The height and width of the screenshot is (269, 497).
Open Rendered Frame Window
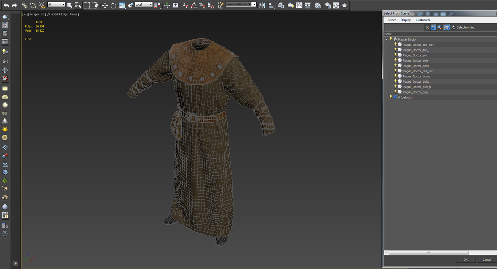[336, 5]
